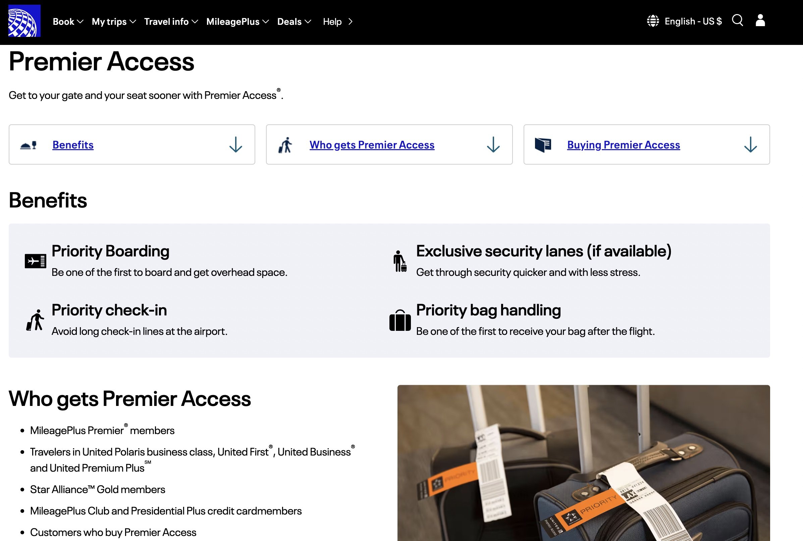Change language via English - US $
The height and width of the screenshot is (541, 803).
tap(693, 21)
